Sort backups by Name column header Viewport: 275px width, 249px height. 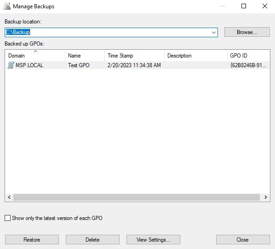pos(85,56)
